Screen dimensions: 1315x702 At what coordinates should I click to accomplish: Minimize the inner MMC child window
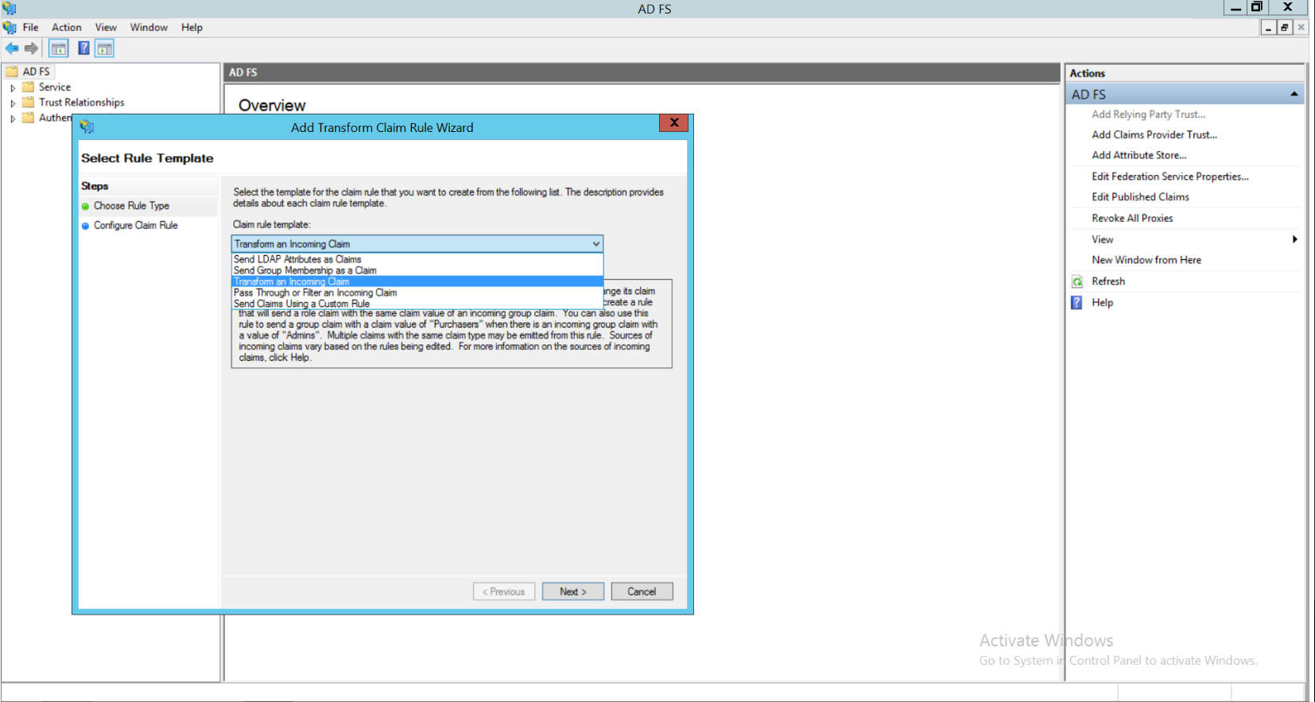[1269, 28]
